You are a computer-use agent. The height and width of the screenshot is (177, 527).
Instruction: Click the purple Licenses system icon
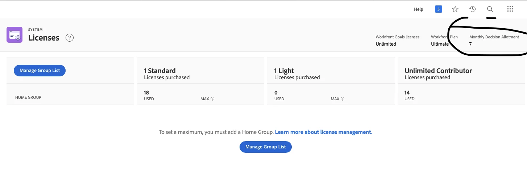[14, 35]
